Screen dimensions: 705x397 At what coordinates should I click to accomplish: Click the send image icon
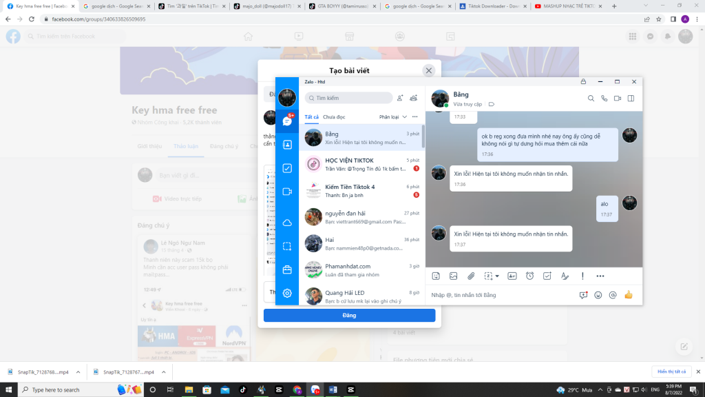click(453, 276)
